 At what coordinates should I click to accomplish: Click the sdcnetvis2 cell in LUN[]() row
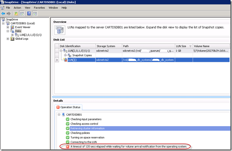point(109,60)
